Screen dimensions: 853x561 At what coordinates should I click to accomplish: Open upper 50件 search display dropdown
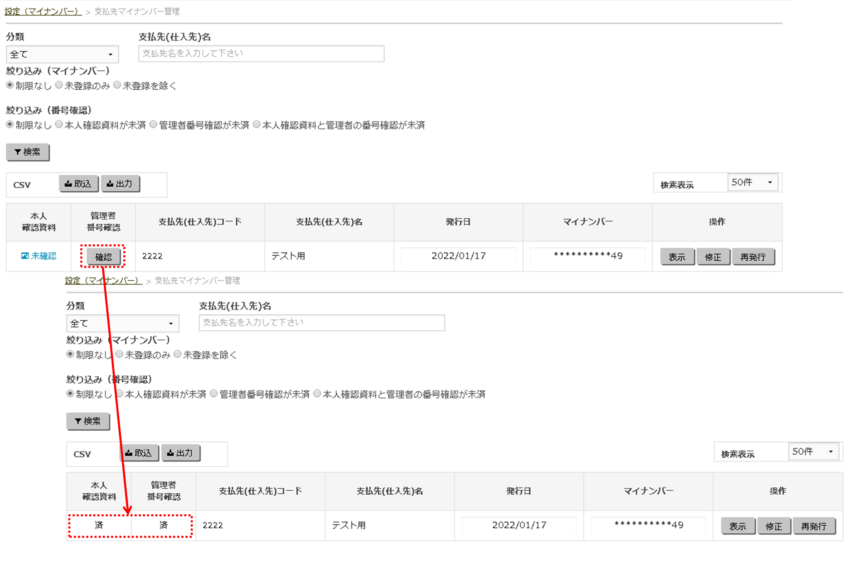coord(752,182)
